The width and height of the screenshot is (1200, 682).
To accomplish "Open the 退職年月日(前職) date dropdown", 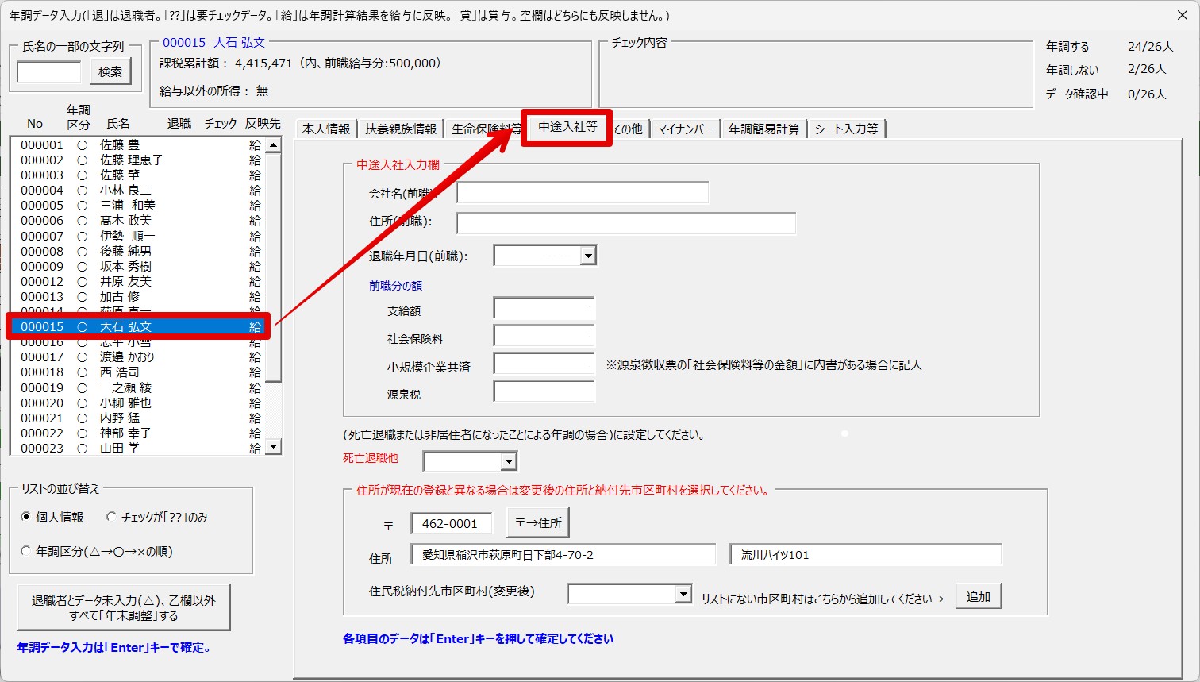I will (x=587, y=256).
